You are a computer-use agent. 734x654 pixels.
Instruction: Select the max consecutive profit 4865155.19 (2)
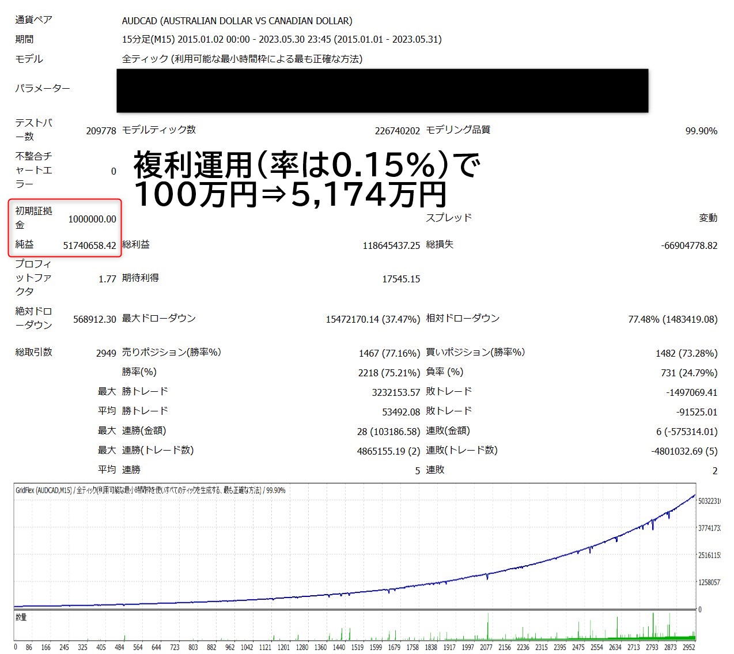[x=389, y=451]
